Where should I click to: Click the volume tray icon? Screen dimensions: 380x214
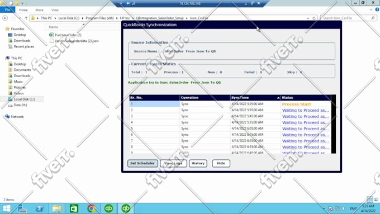[344, 208]
